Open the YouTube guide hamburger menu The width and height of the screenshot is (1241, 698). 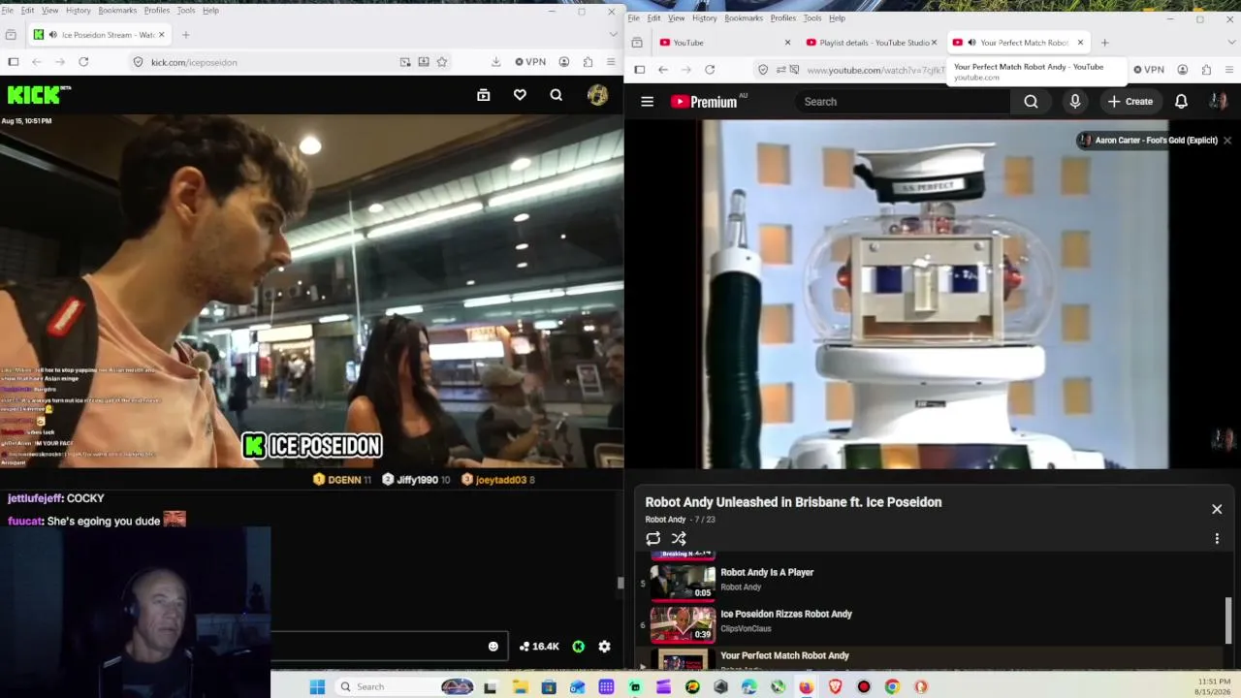[648, 102]
